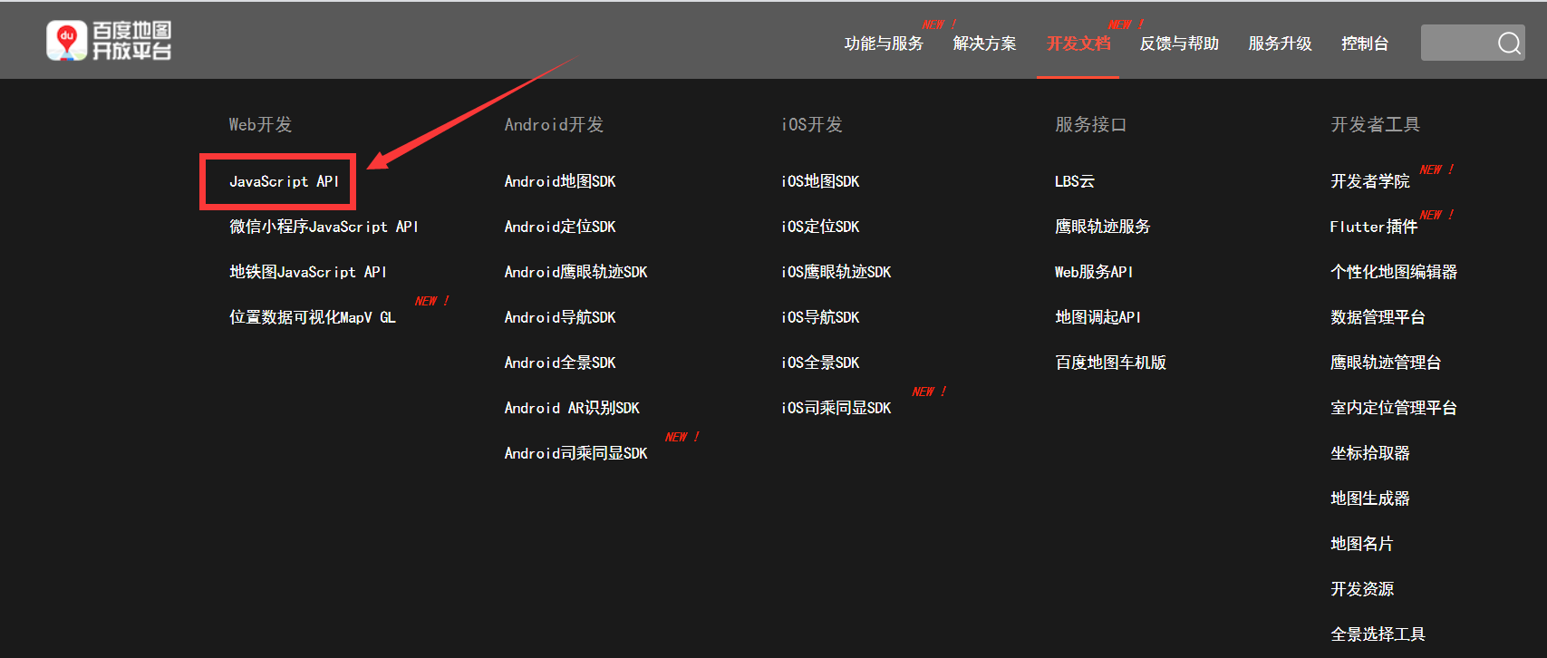
Task: Open Android AR识别SDK link
Action: click(x=572, y=408)
